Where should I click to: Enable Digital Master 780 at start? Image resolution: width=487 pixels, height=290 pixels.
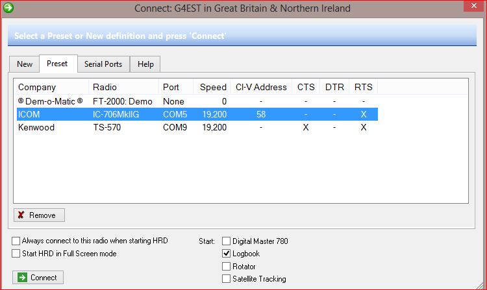227,241
